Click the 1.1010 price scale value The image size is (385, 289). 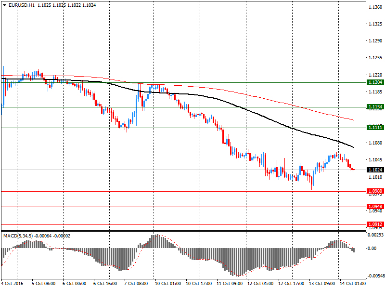point(375,177)
